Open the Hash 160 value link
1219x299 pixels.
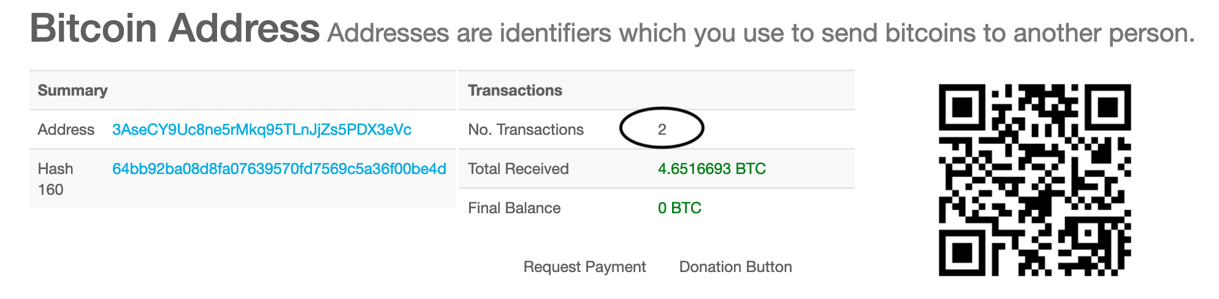pyautogui.click(x=279, y=169)
